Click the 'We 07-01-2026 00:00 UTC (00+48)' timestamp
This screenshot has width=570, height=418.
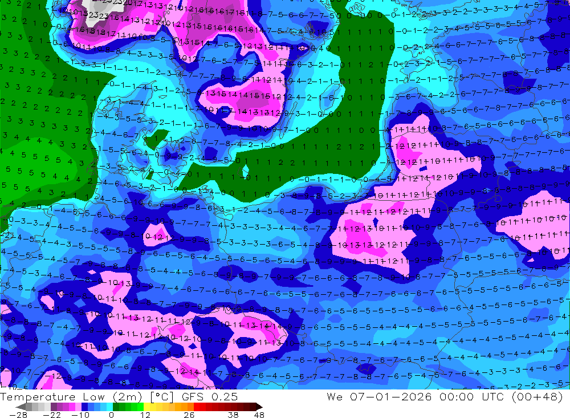(445, 396)
